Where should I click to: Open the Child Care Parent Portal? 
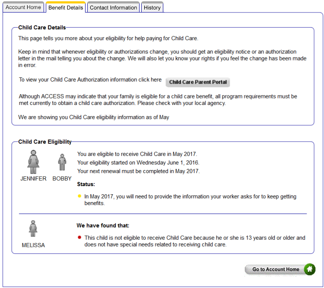[198, 82]
